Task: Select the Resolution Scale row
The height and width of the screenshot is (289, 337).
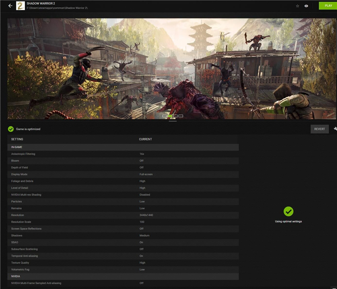Action: 123,222
